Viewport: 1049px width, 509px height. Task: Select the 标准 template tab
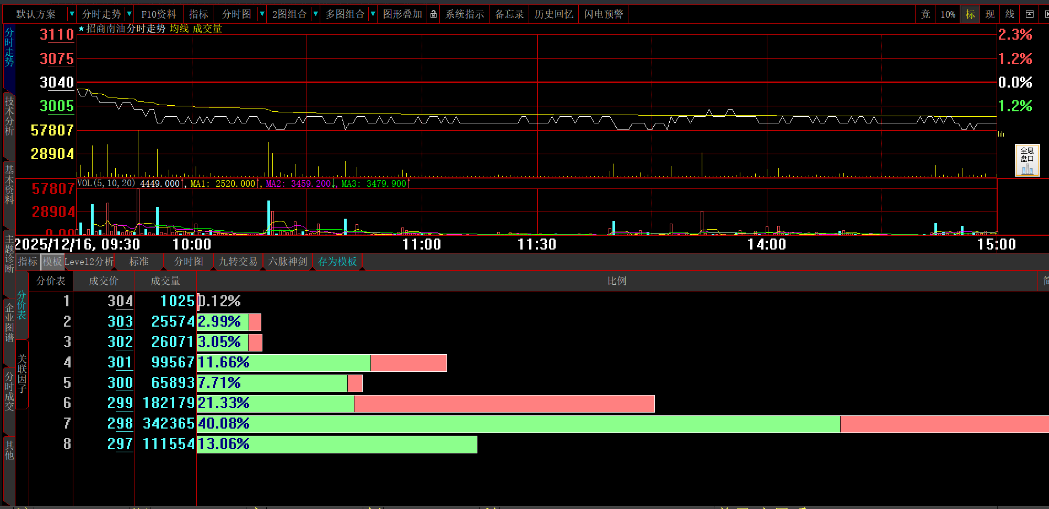pos(139,262)
